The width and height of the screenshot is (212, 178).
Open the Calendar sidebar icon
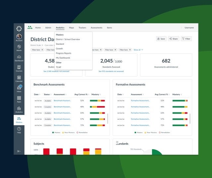click(19, 78)
